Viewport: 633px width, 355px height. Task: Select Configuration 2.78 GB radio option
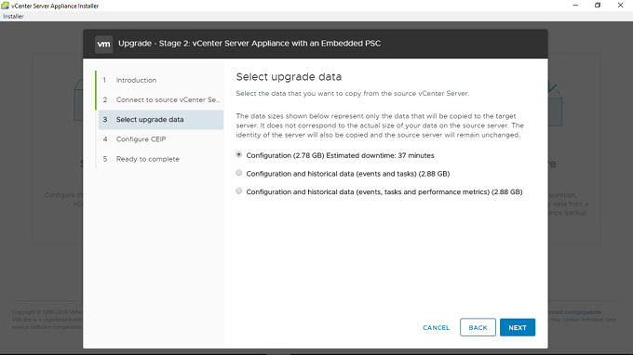239,155
